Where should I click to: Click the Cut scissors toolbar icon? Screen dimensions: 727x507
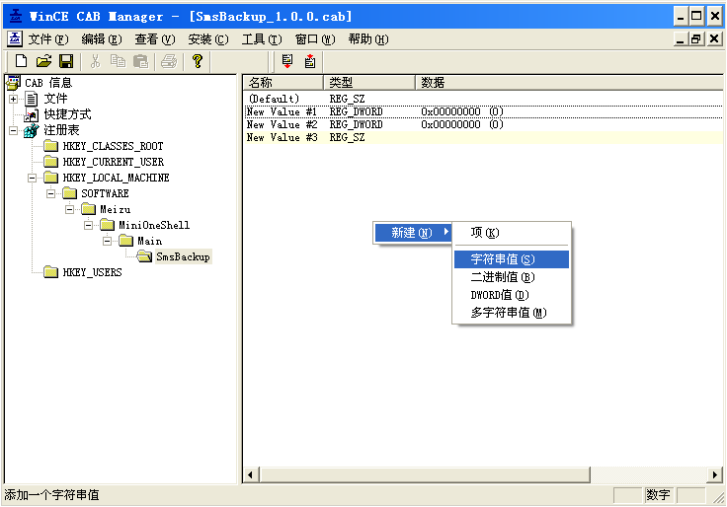tap(95, 61)
